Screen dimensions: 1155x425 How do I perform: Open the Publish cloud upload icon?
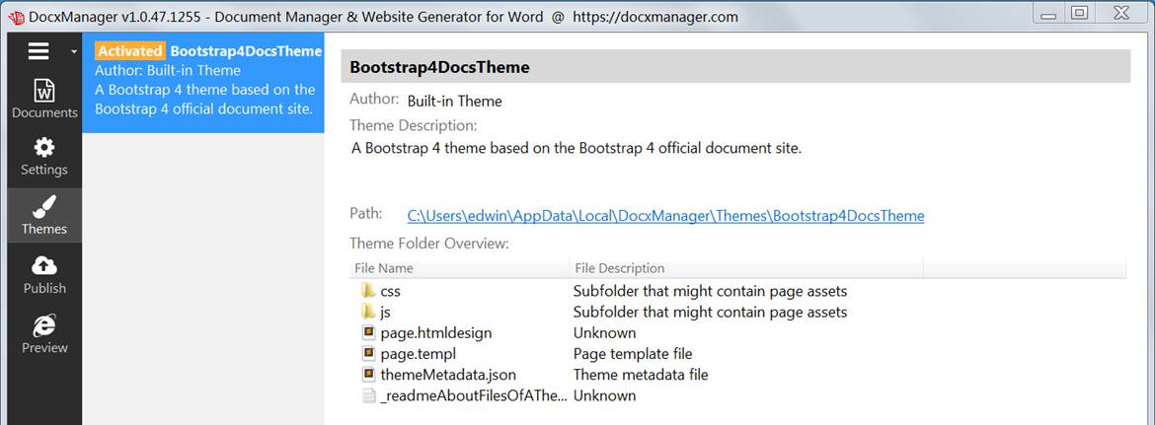click(x=44, y=265)
